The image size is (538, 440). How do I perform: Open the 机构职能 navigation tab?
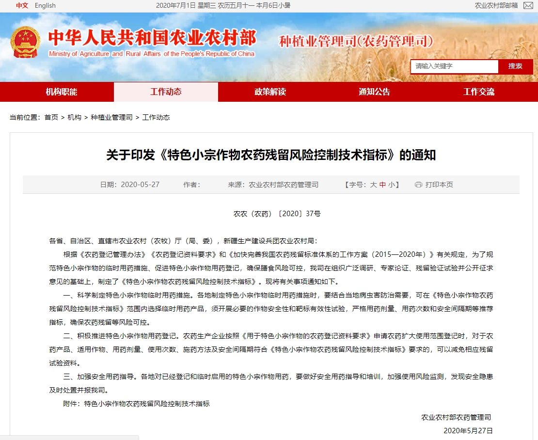pos(62,92)
